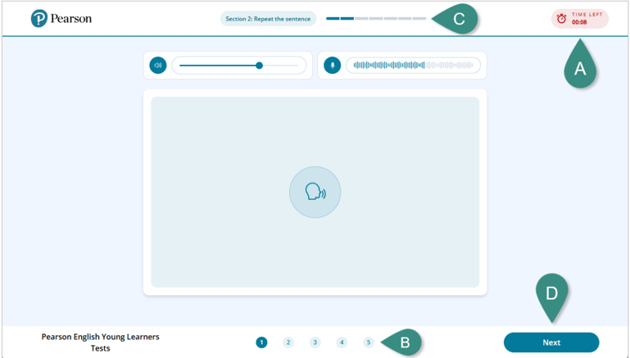Viewport: 630px width, 358px height.
Task: Click the microphone waveform level bar
Action: click(x=413, y=66)
